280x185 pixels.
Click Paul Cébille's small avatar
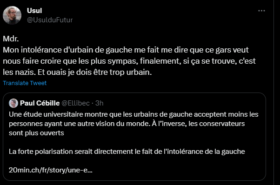click(x=13, y=103)
